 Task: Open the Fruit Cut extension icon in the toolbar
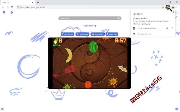[168, 7]
